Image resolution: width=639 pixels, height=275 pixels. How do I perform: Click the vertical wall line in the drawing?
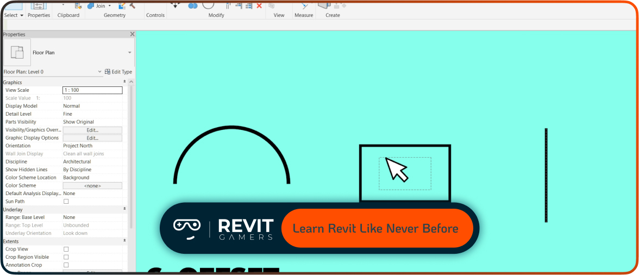point(546,175)
